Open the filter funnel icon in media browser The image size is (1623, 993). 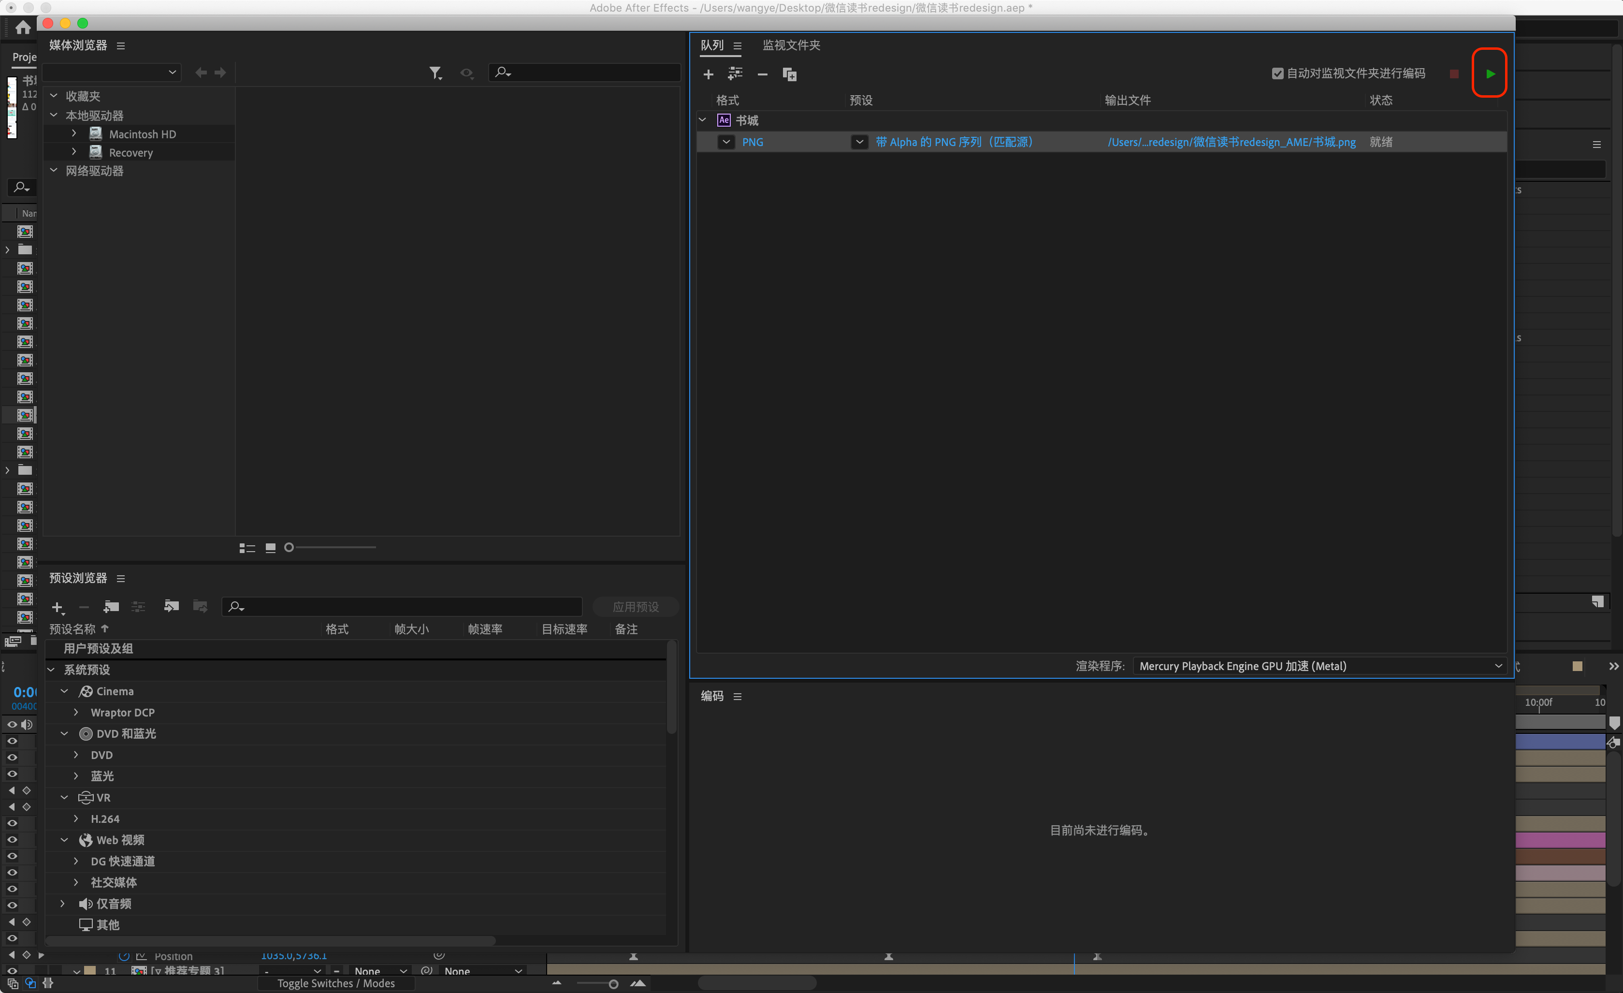[435, 73]
